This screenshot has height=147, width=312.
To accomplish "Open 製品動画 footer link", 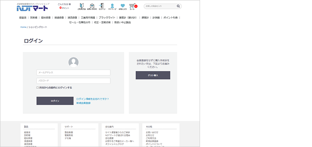I will [69, 132].
